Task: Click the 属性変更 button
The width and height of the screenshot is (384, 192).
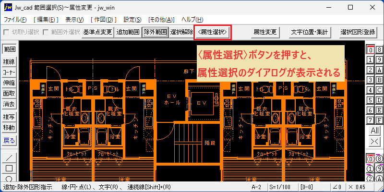Action: click(x=265, y=32)
